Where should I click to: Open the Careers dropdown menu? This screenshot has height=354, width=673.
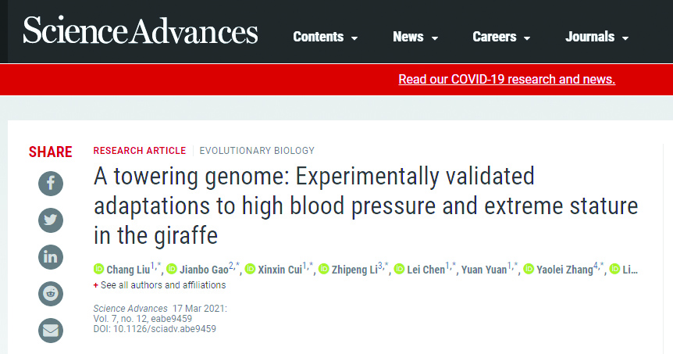(501, 37)
